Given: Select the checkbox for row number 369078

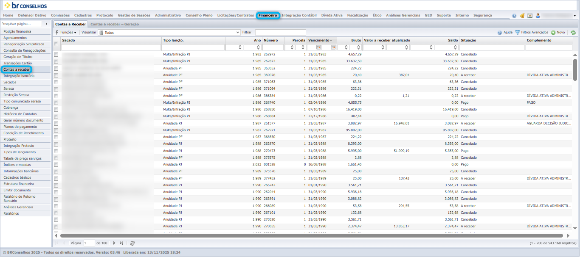Looking at the screenshot, I should click(x=56, y=75).
